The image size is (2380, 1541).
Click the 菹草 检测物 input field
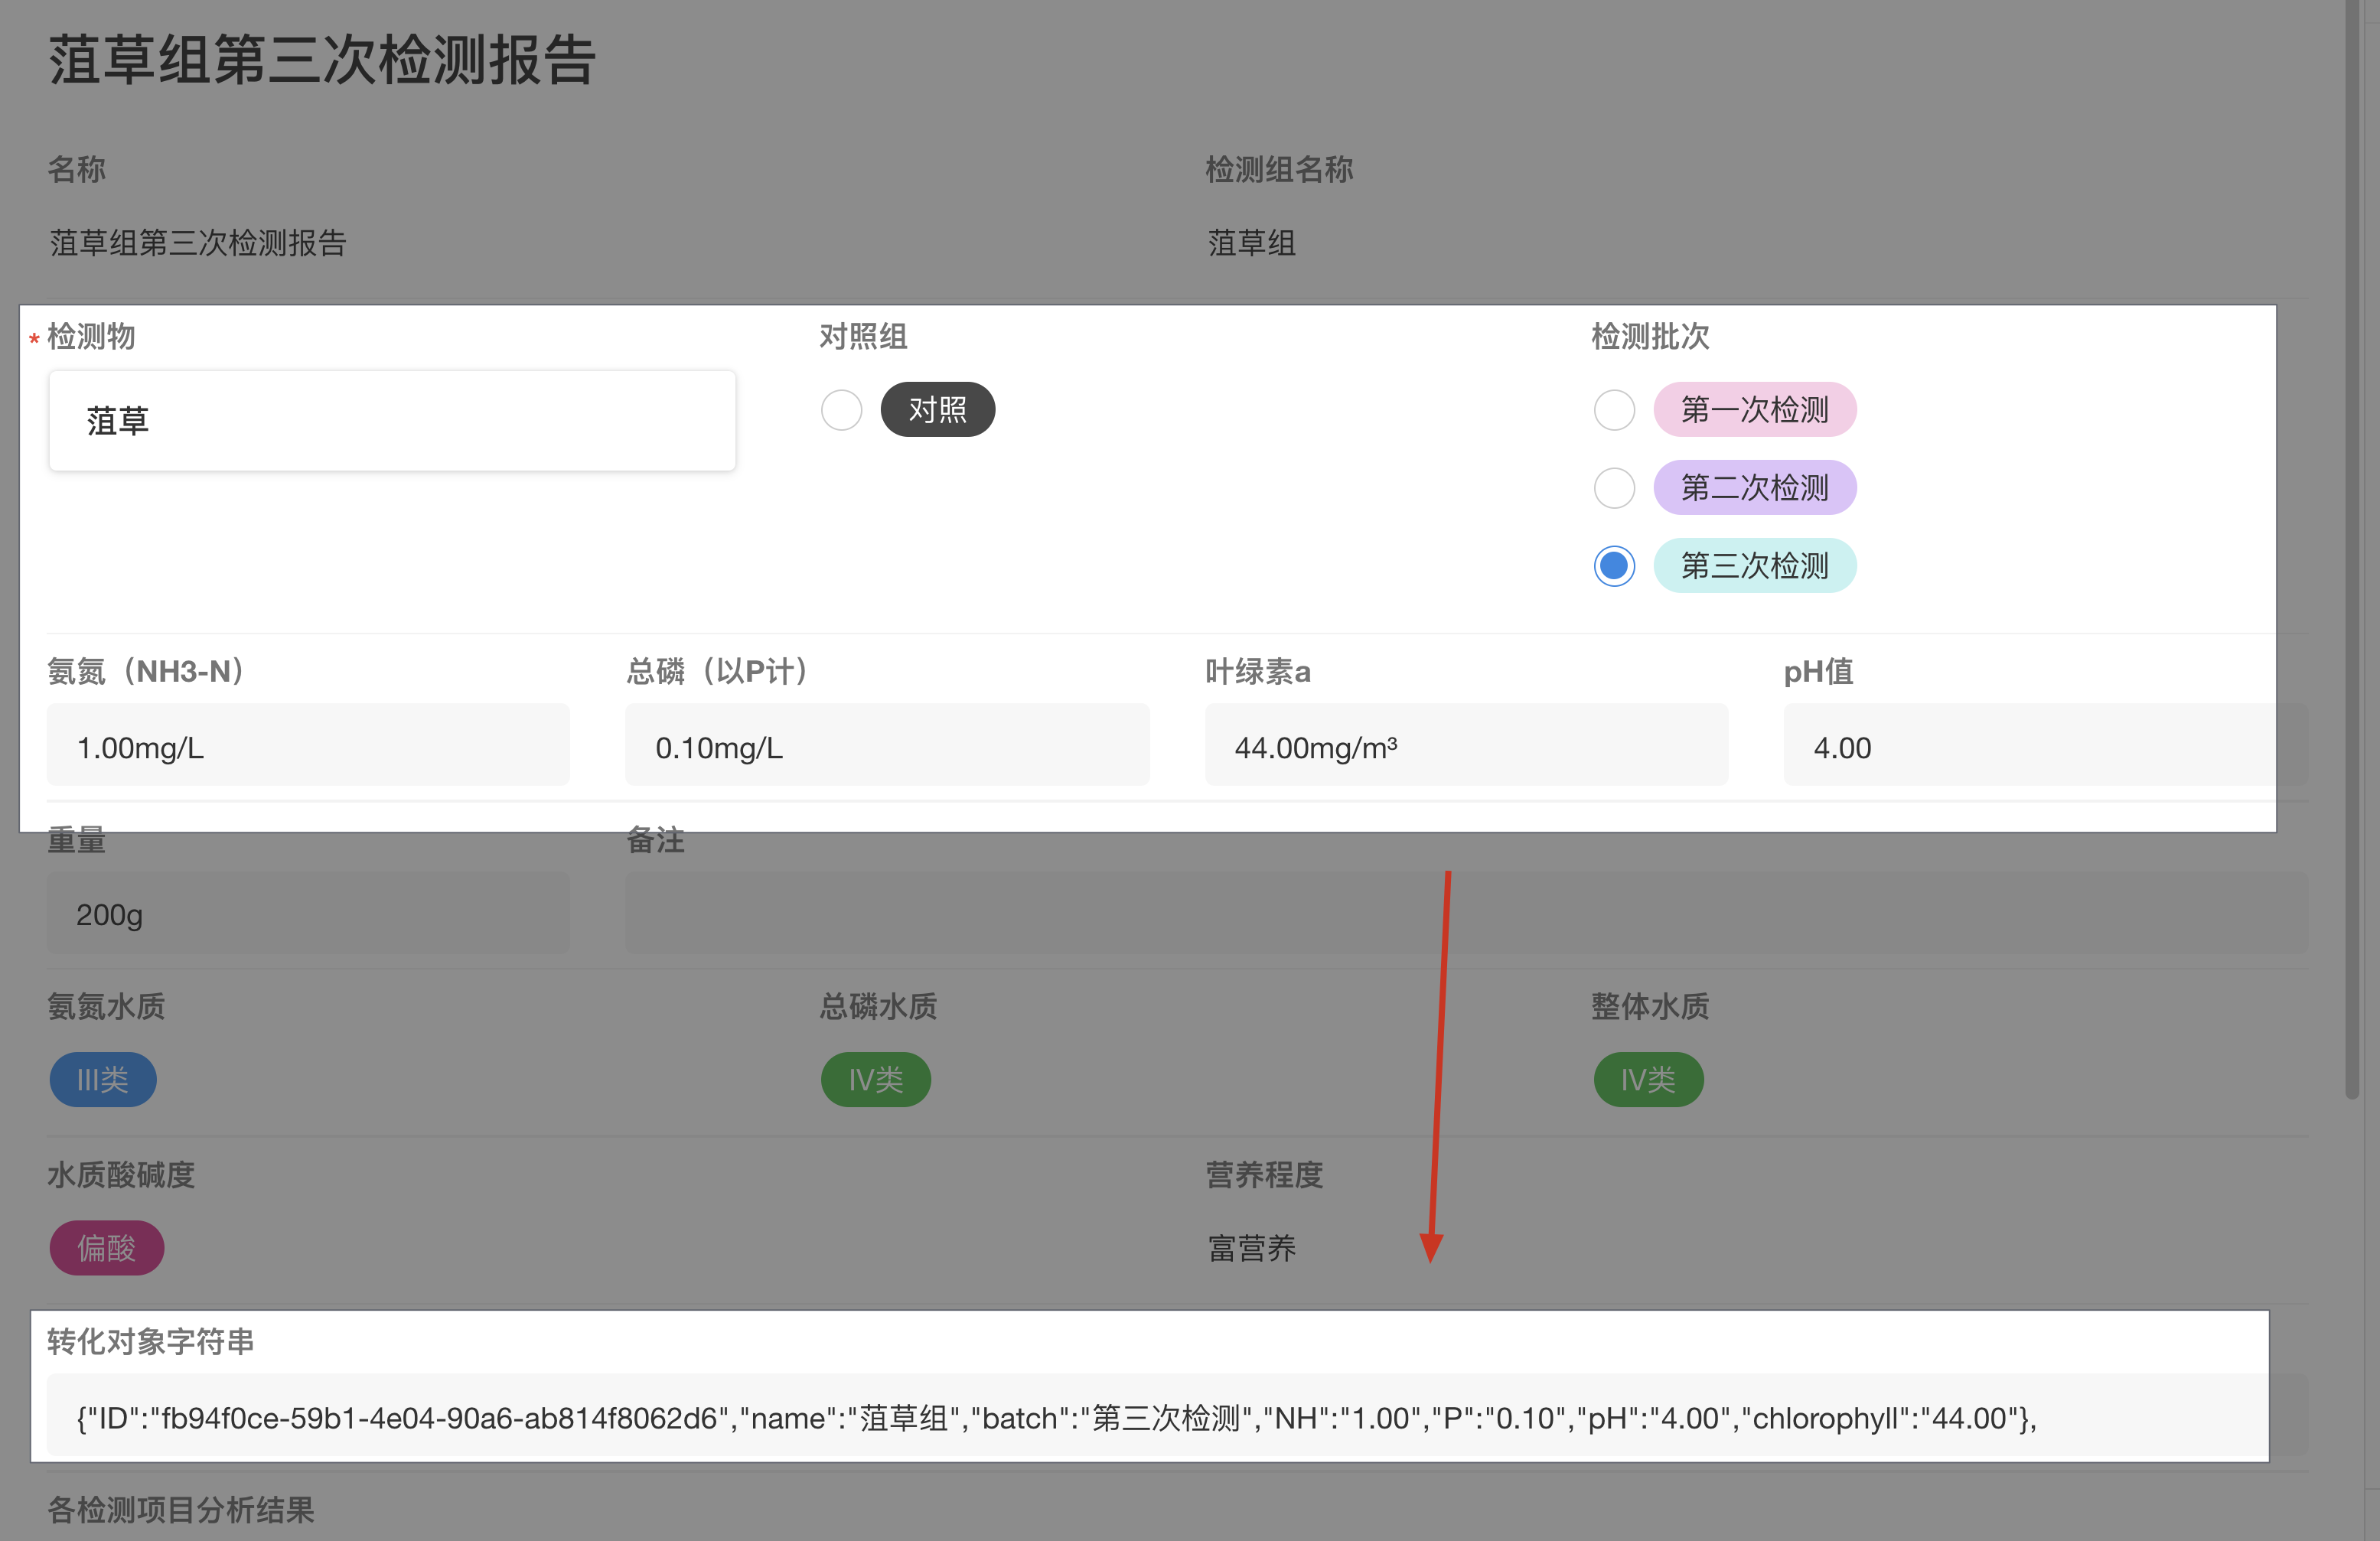(x=392, y=421)
